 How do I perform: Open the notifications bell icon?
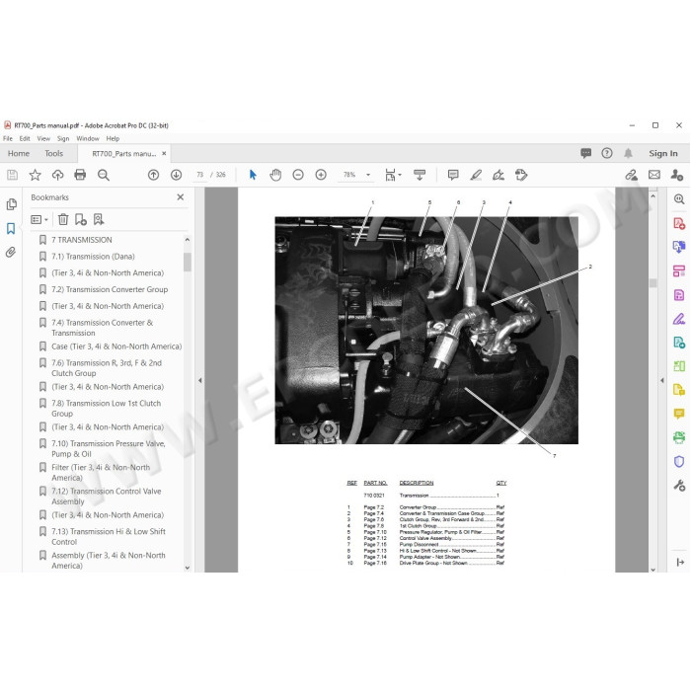628,153
